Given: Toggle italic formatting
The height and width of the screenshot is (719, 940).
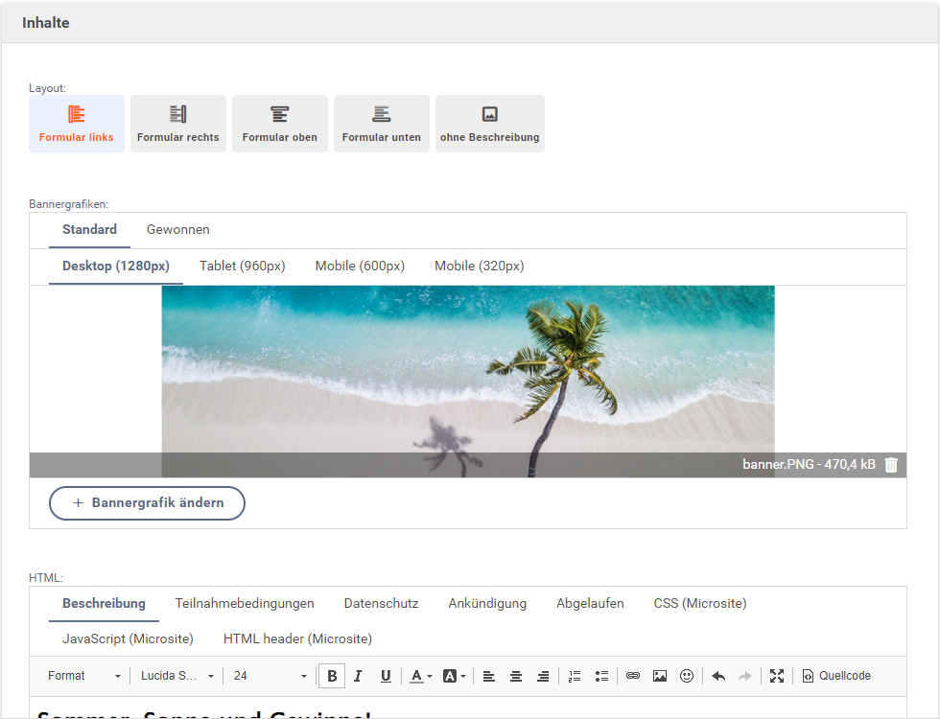Looking at the screenshot, I should 358,676.
